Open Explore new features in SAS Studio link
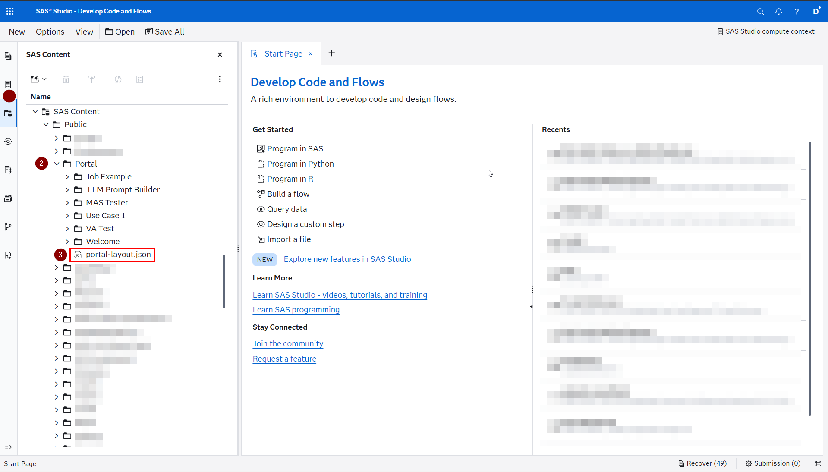Viewport: 828px width, 472px height. click(347, 259)
